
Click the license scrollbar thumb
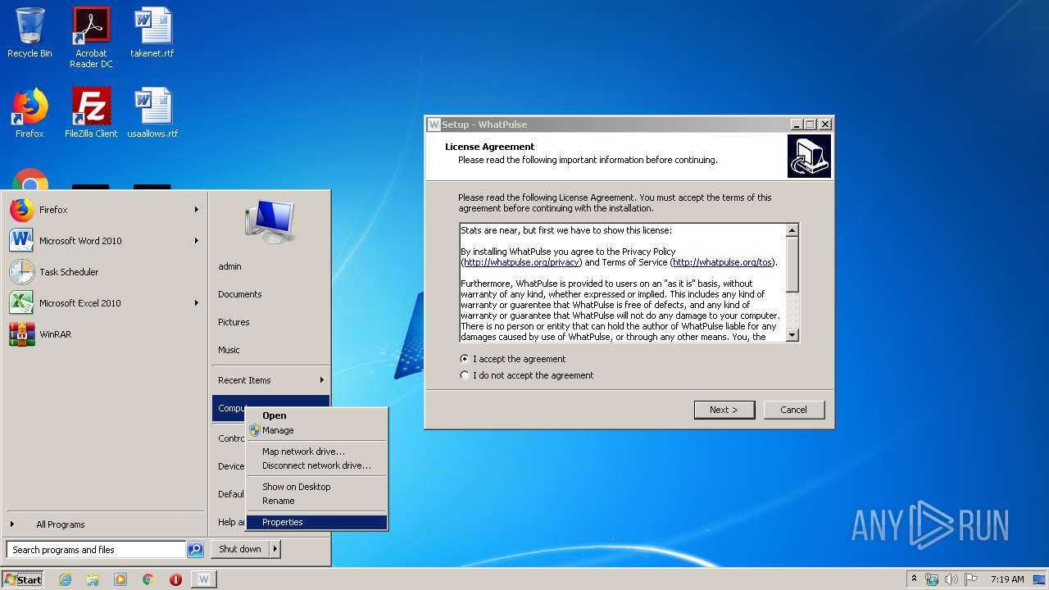792,264
